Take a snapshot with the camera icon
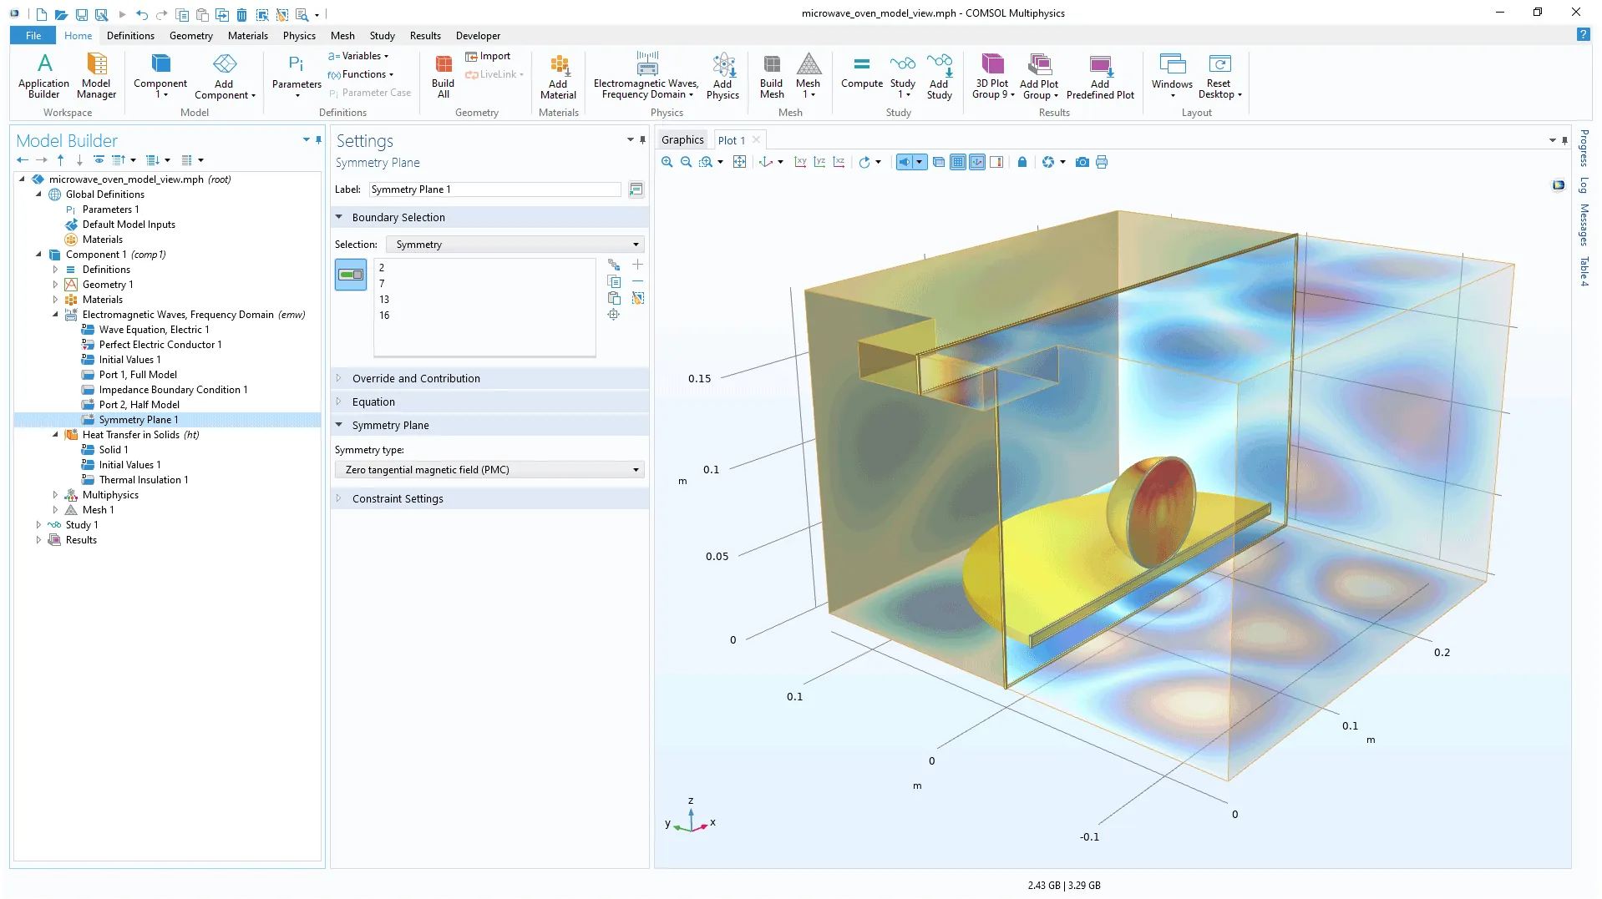The image size is (1602, 899). [x=1082, y=162]
